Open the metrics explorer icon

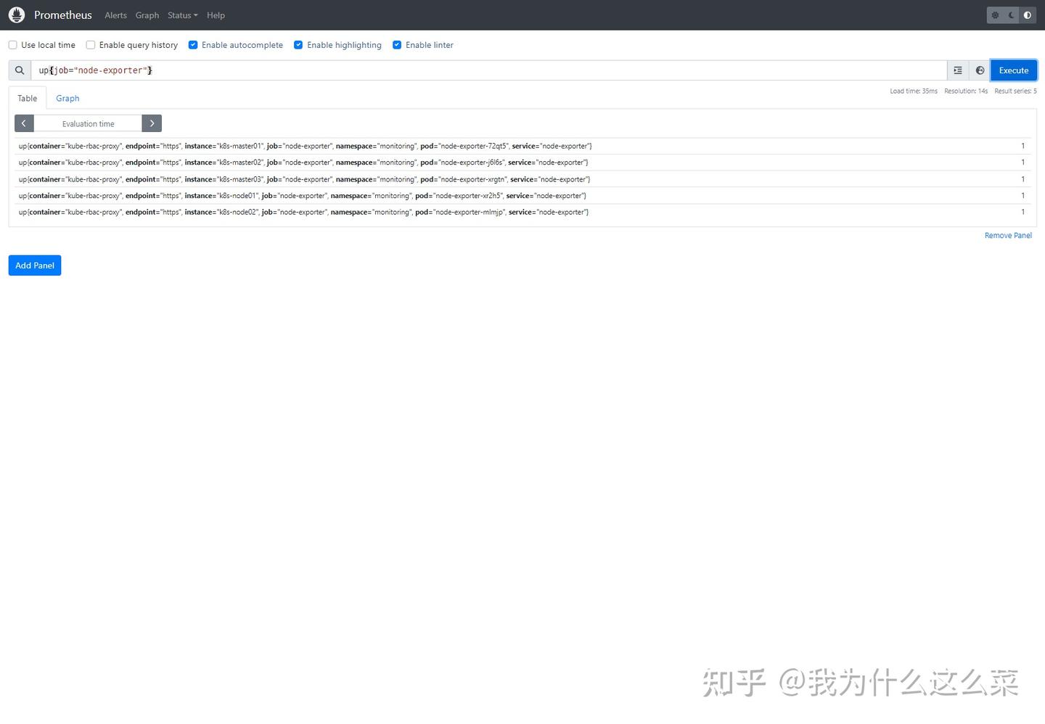click(x=957, y=70)
